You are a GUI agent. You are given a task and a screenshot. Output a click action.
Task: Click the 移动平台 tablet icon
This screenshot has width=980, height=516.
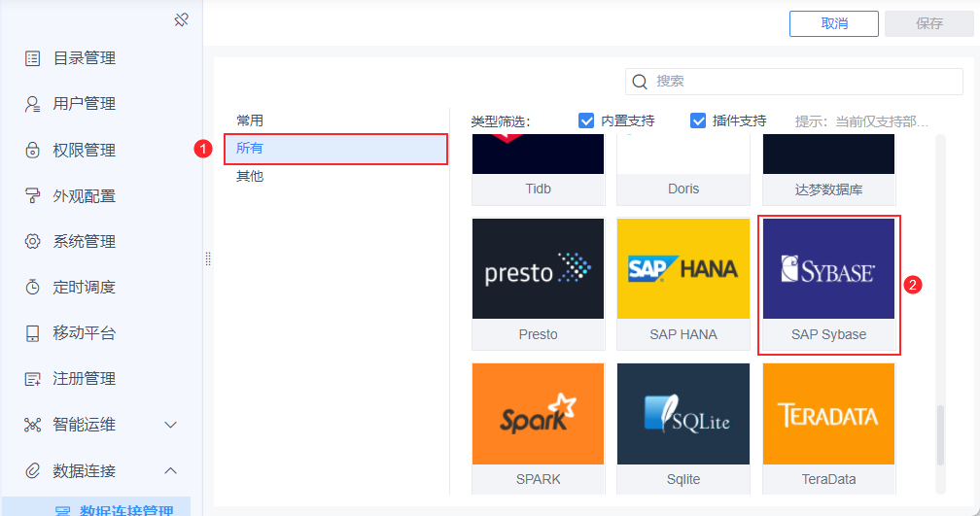click(x=32, y=333)
